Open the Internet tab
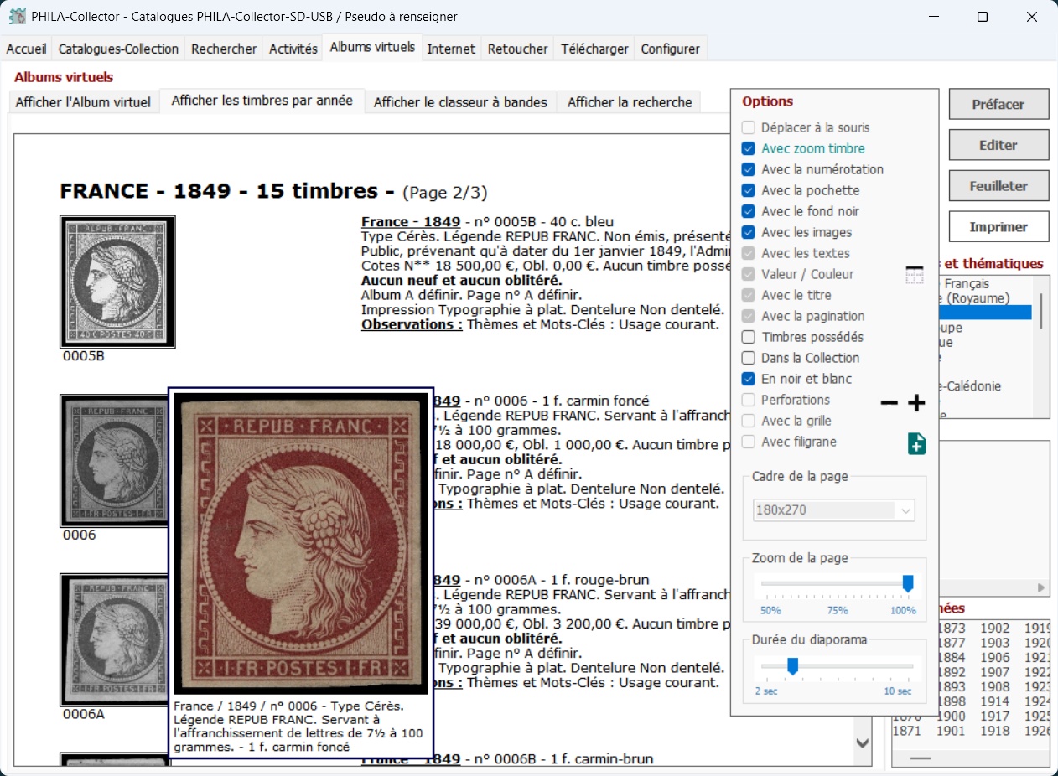Viewport: 1058px width, 776px height. (451, 49)
